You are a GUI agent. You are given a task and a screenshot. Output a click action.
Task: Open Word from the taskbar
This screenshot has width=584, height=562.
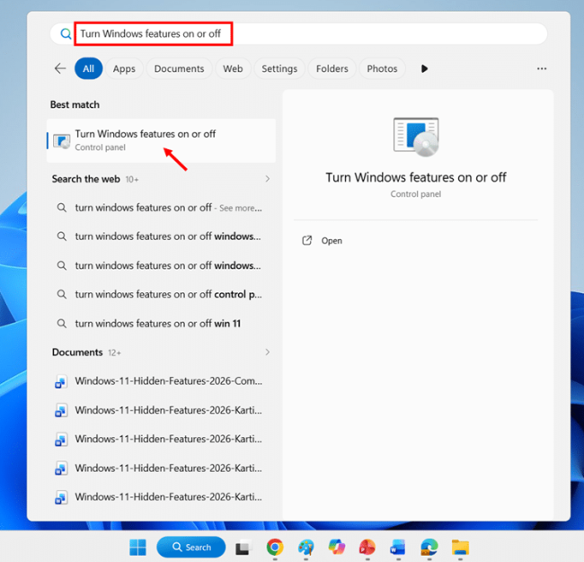point(398,547)
